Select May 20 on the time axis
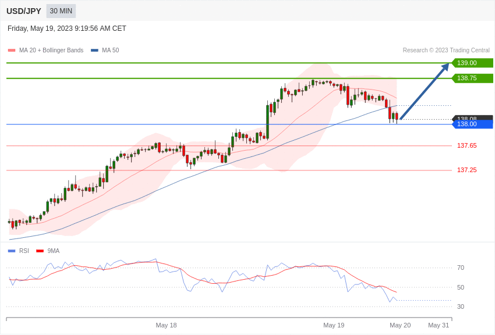The image size is (495, 335). pos(400,325)
